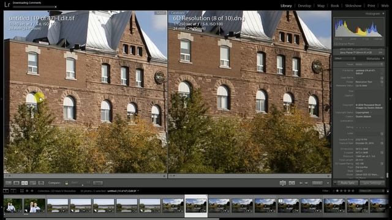Image resolution: width=392 pixels, height=220 pixels.
Task: Open the filmstrip source path dropdown
Action: coord(138,191)
